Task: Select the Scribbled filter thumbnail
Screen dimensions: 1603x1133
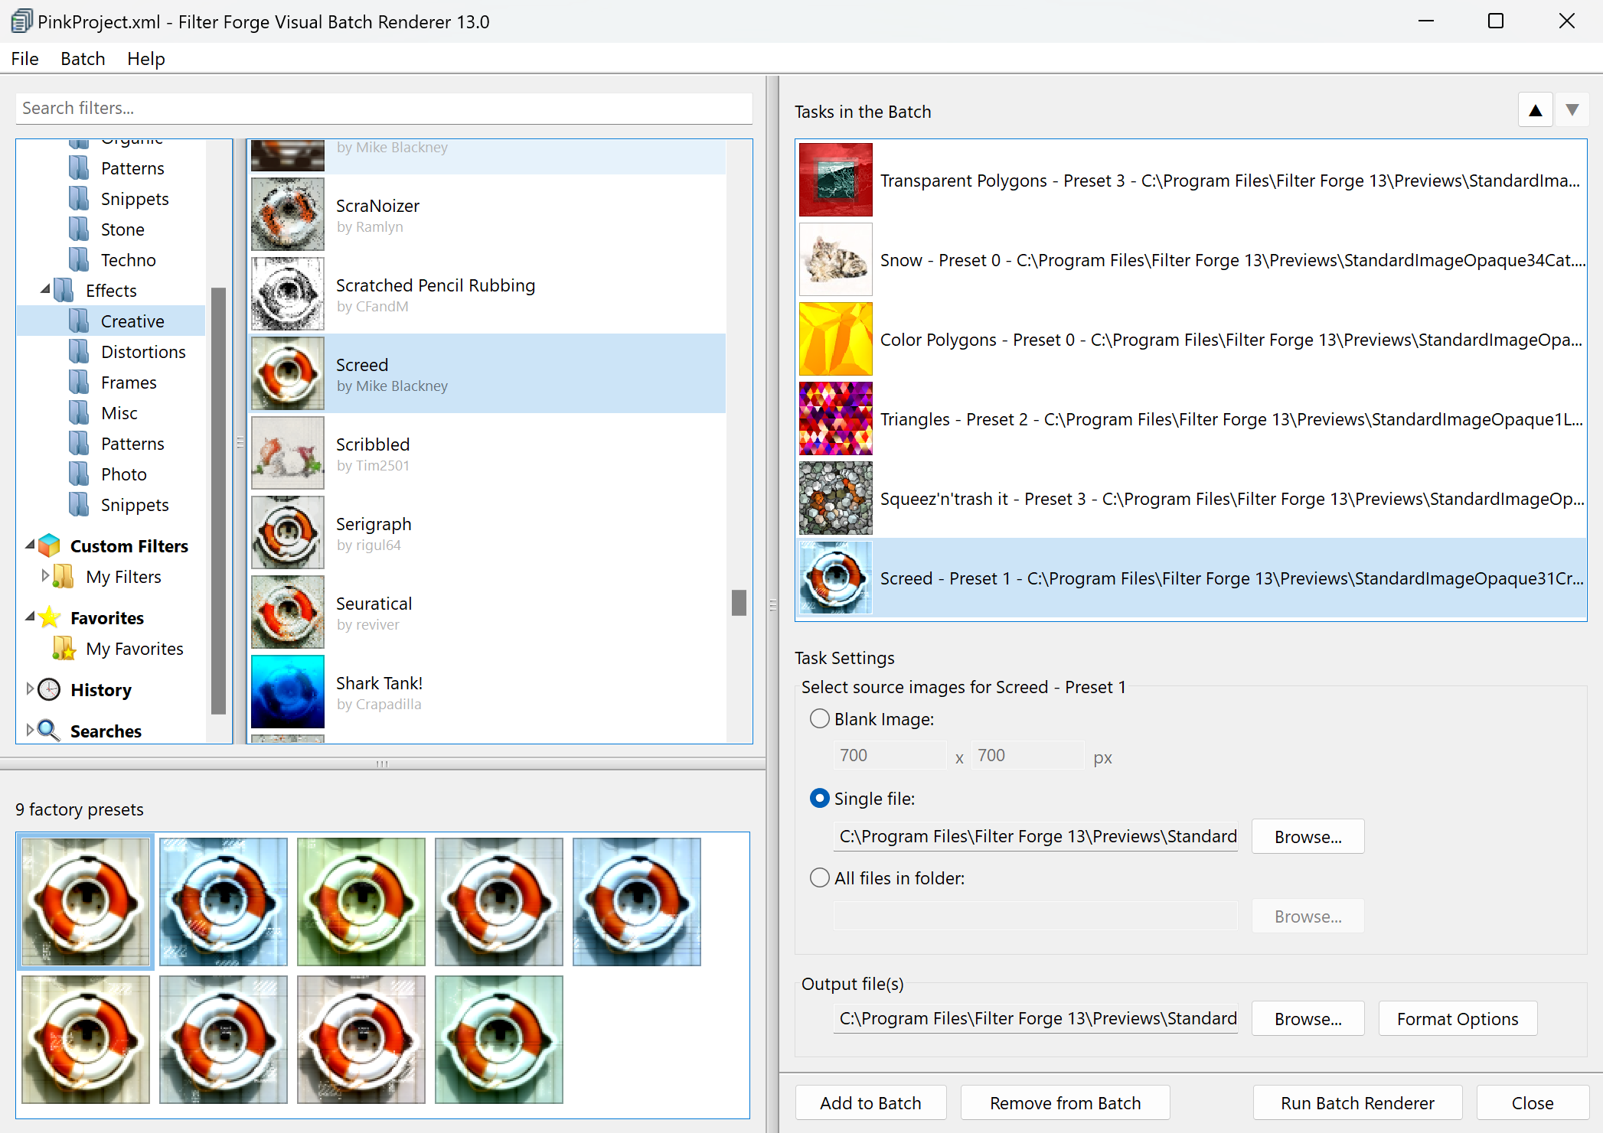Action: coord(288,453)
